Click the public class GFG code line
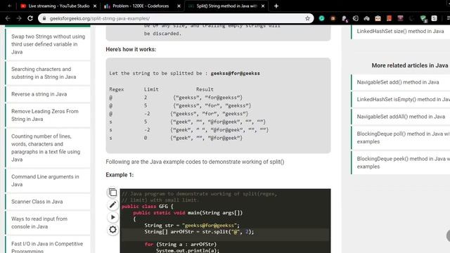Image resolution: width=450 pixels, height=253 pixels. [147, 207]
